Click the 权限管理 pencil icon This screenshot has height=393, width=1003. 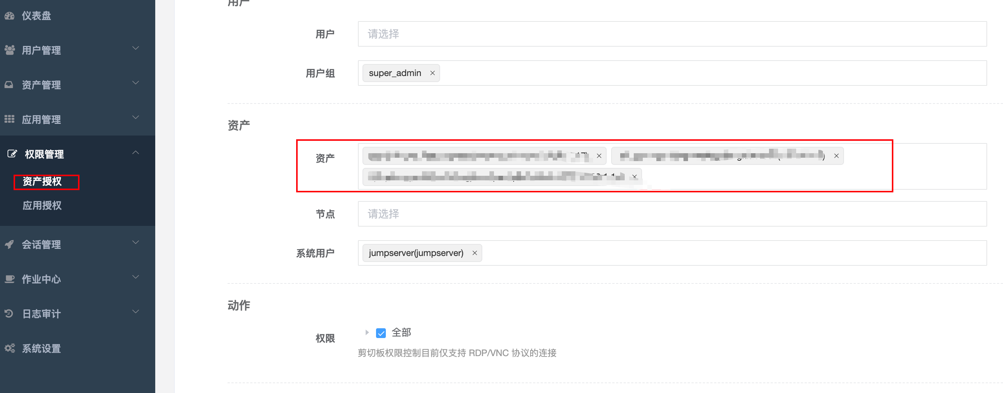click(12, 153)
